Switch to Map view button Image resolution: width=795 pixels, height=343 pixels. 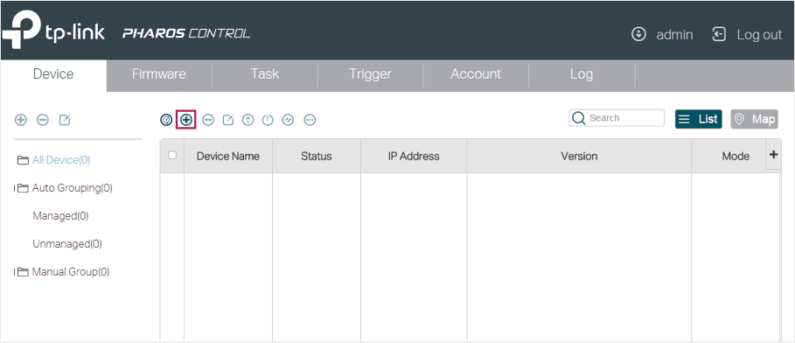coord(754,119)
